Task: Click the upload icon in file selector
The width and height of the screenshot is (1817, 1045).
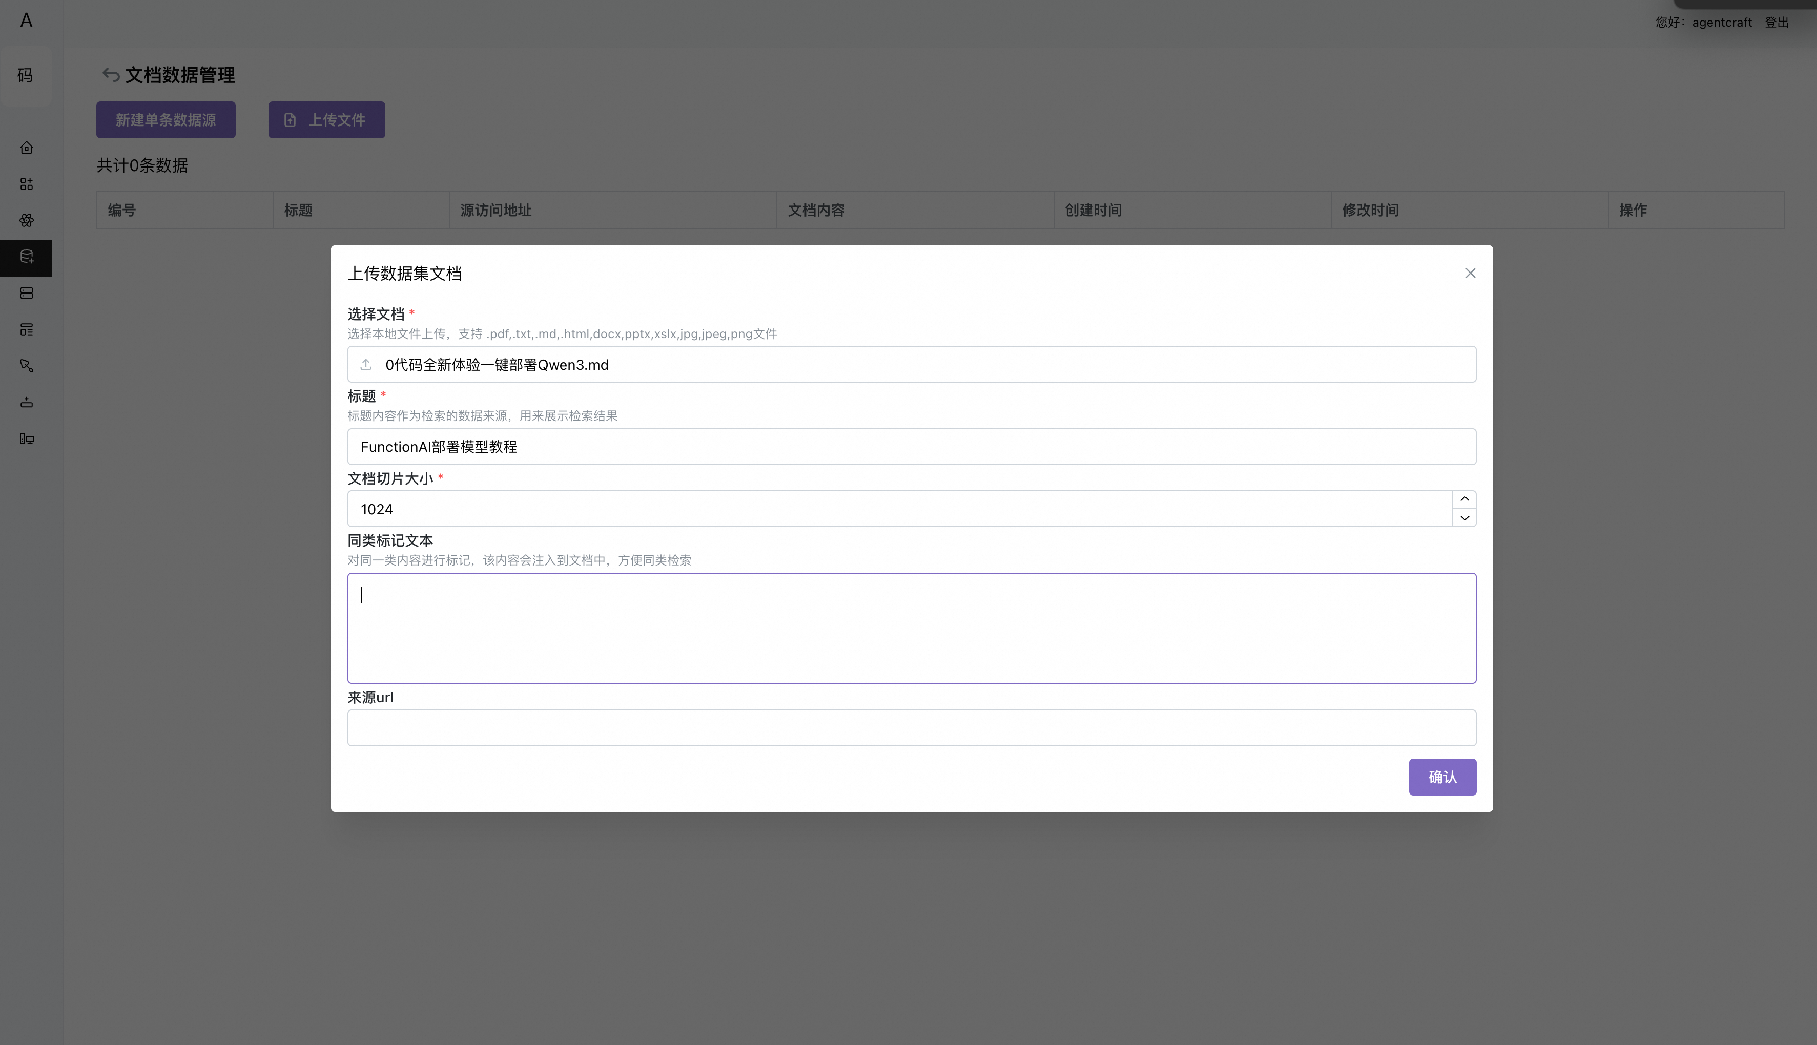Action: point(366,365)
